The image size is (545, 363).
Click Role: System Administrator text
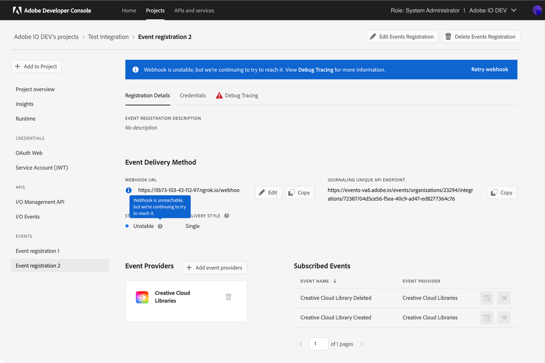[x=425, y=10]
